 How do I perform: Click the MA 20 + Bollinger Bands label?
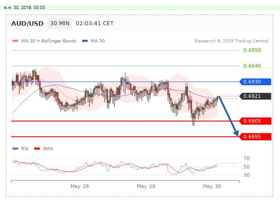[49, 41]
